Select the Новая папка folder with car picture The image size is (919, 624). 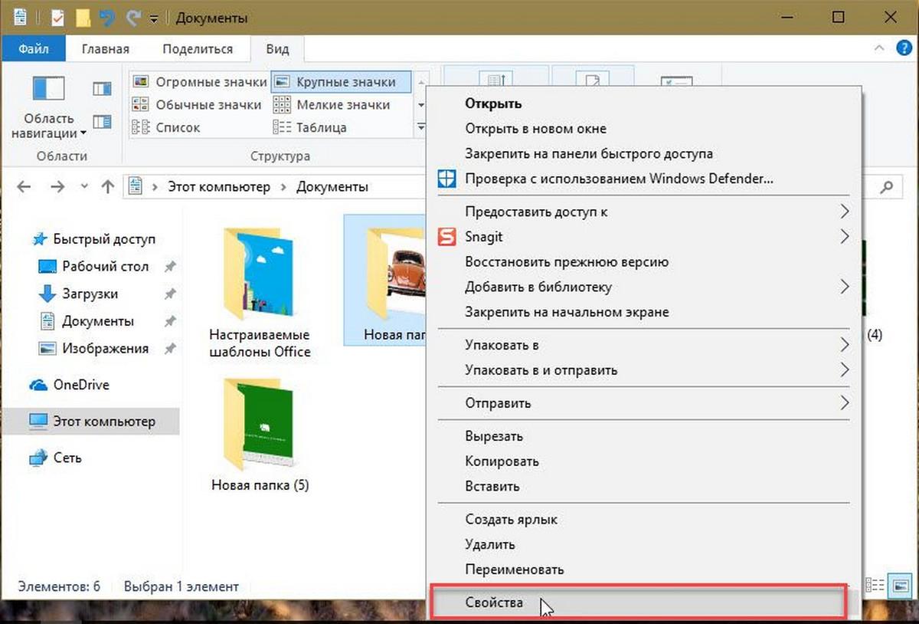click(387, 280)
